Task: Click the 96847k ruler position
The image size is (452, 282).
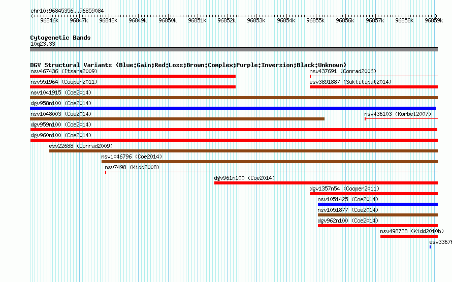Action: [x=79, y=20]
